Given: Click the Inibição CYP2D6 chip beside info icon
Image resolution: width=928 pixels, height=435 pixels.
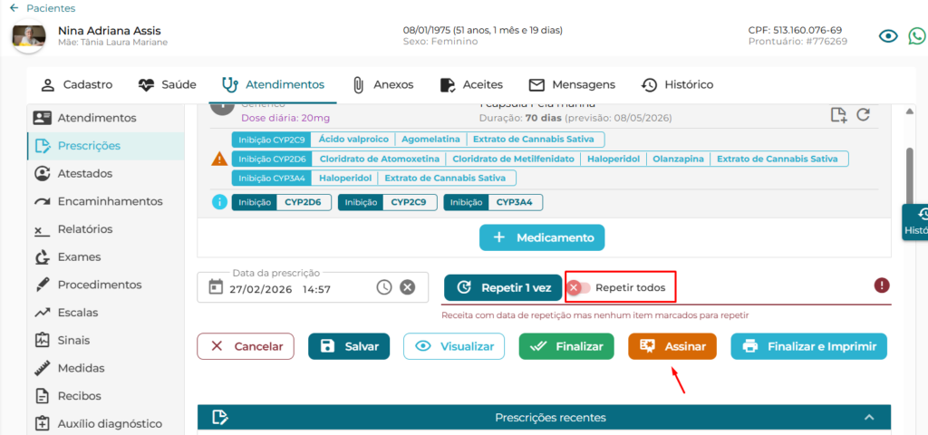Looking at the screenshot, I should pos(281,202).
